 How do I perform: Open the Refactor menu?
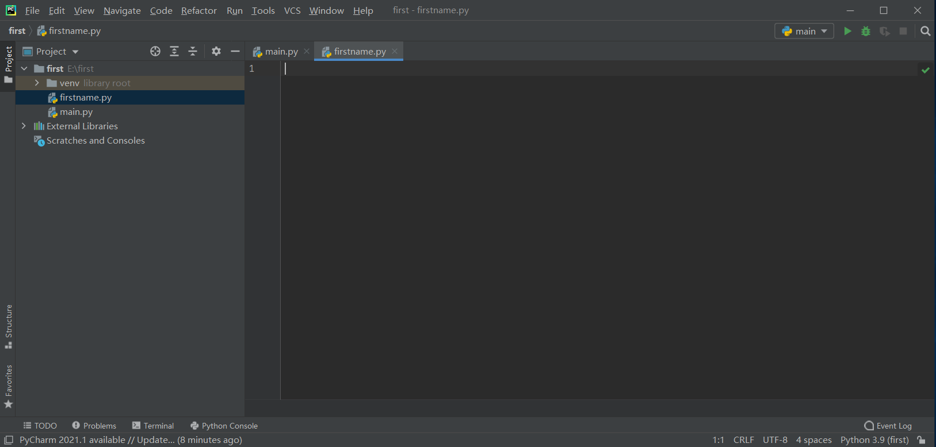[199, 10]
